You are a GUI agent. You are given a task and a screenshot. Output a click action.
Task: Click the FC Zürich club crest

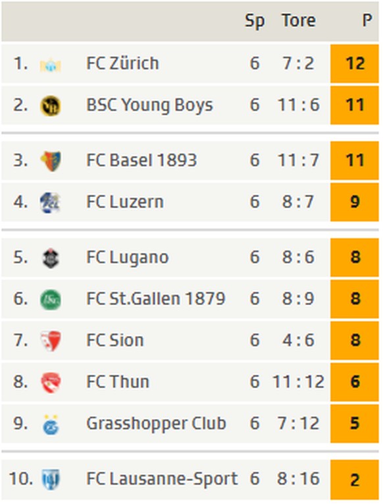click(x=51, y=65)
